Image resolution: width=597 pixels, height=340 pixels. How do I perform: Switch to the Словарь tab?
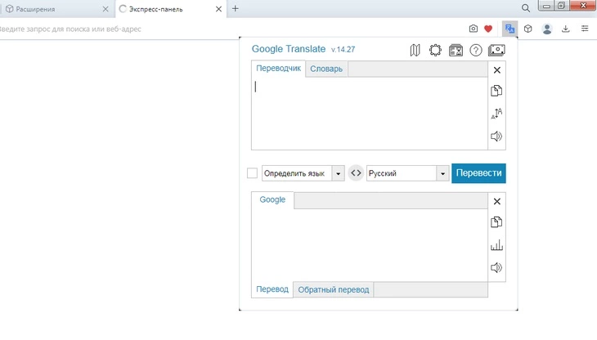click(x=326, y=69)
